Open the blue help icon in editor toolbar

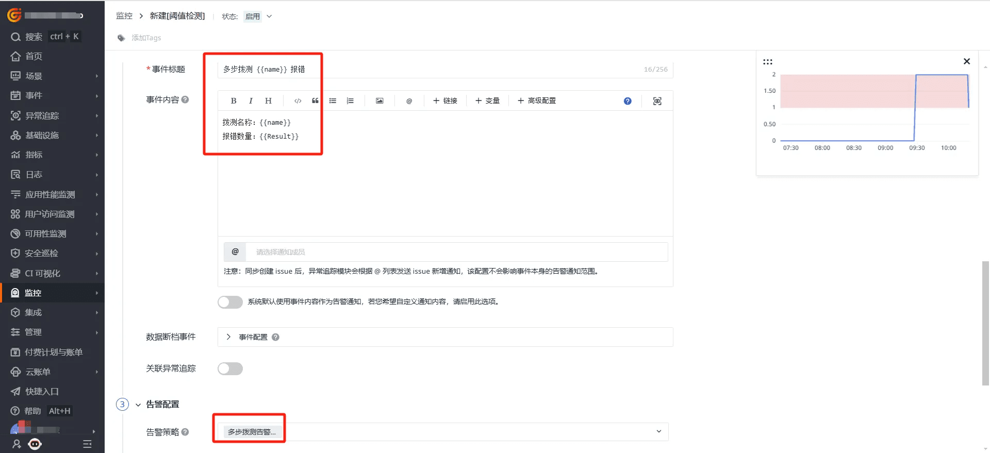click(627, 101)
